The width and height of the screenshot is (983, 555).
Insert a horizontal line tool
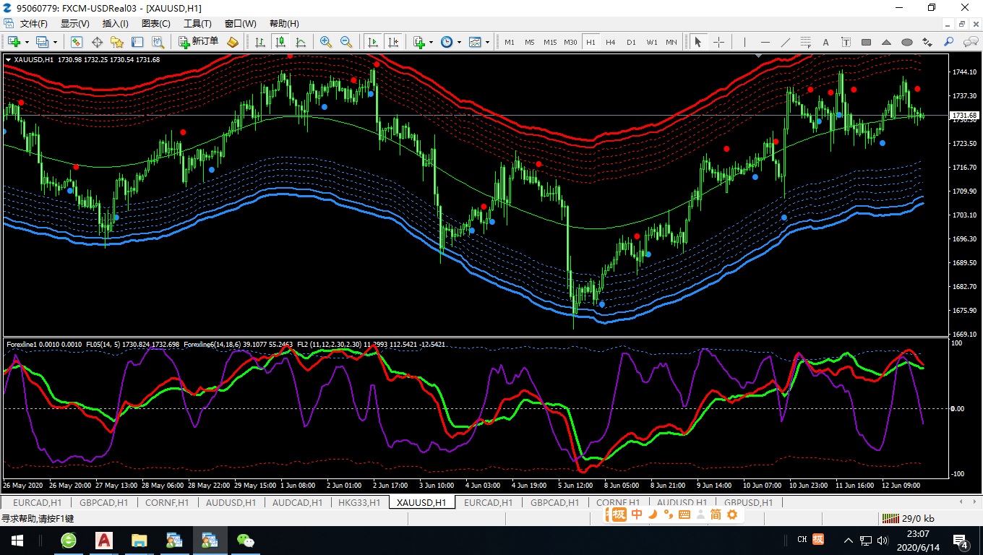pos(765,42)
